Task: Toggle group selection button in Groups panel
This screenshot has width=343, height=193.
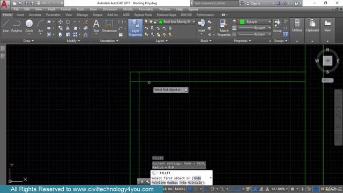Action: tap(286, 34)
